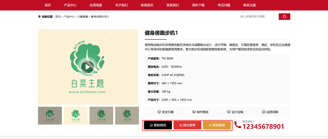Click the search magnifier button
The width and height of the screenshot is (328, 139).
[284, 17]
